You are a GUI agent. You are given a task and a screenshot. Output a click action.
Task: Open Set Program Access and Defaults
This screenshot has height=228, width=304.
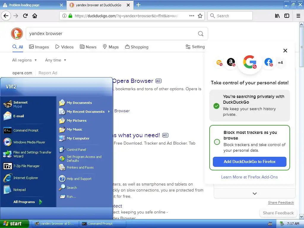coord(85,159)
